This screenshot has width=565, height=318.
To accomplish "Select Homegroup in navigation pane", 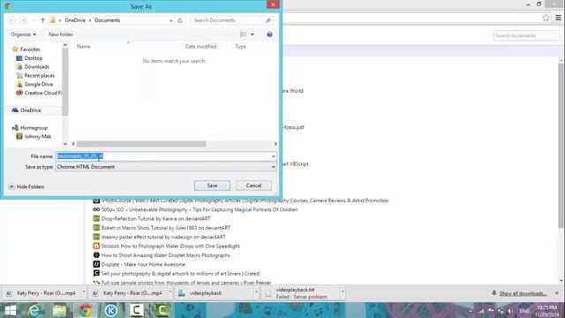I will pyautogui.click(x=34, y=128).
